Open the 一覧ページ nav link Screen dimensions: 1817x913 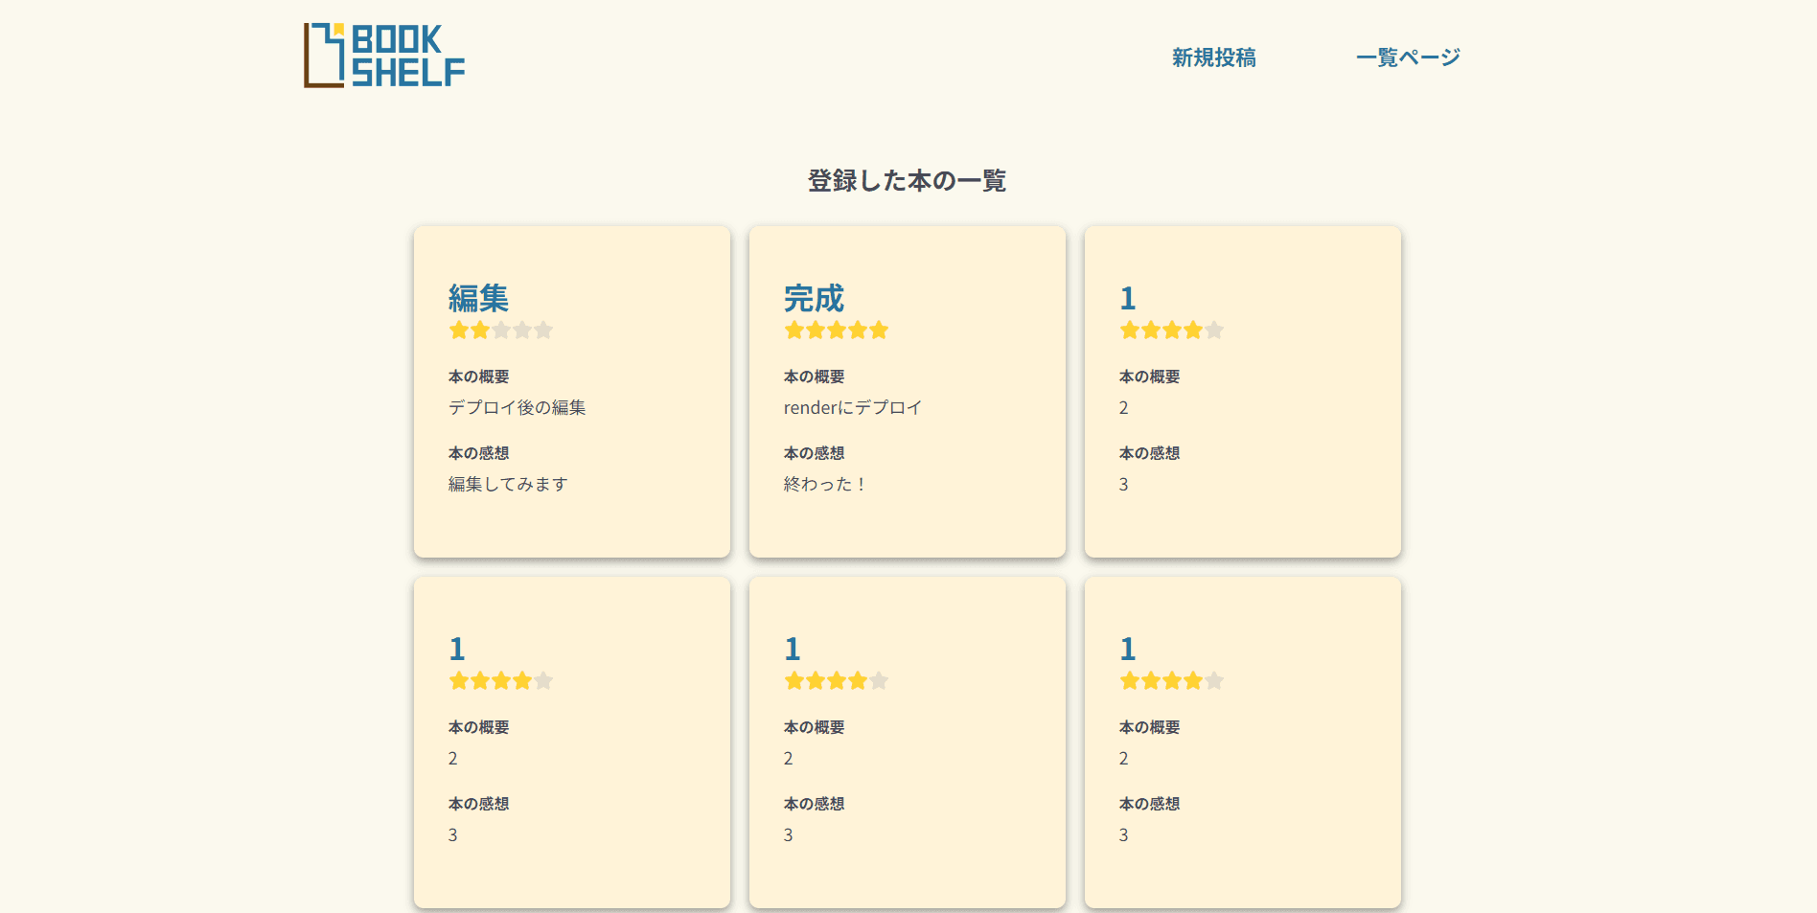click(x=1408, y=57)
